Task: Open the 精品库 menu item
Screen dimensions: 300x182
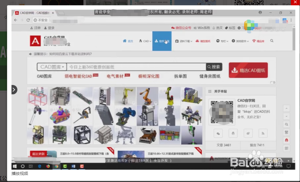Action: 258,41
